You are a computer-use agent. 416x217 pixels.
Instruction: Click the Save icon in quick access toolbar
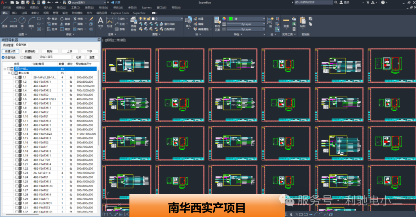tap(23, 2)
